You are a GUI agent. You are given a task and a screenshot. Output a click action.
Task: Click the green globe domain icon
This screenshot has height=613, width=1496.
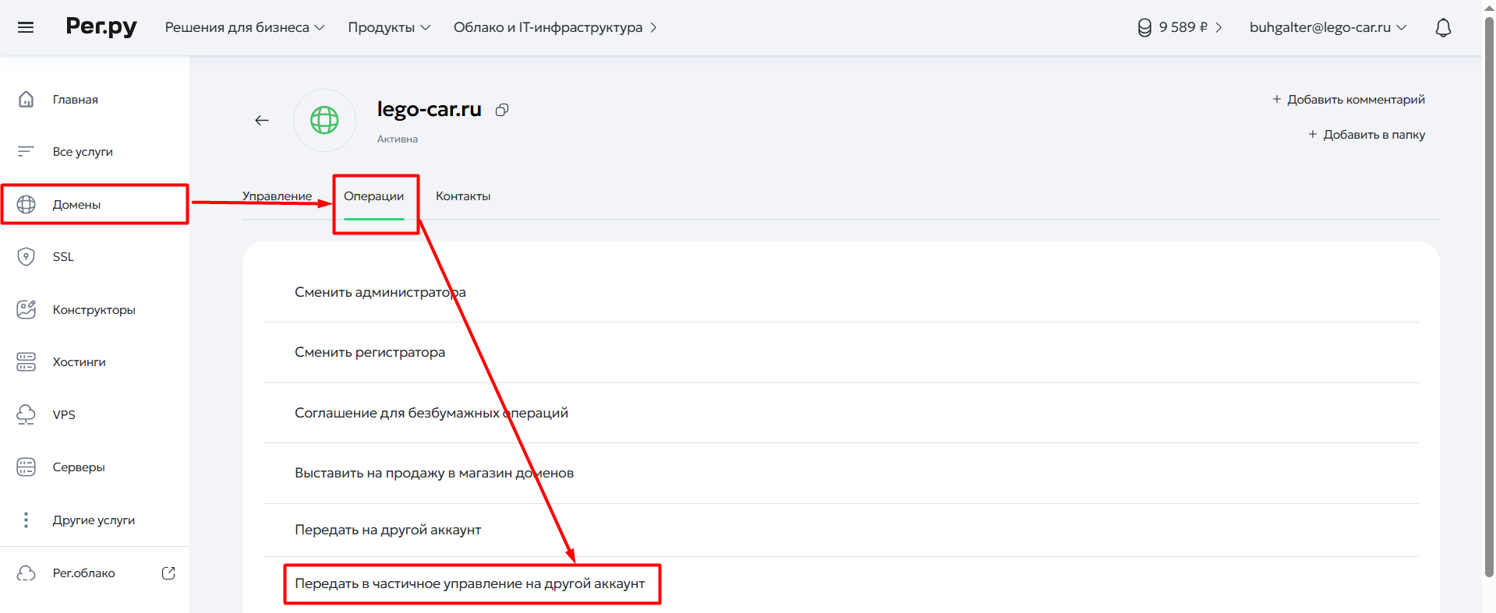324,120
